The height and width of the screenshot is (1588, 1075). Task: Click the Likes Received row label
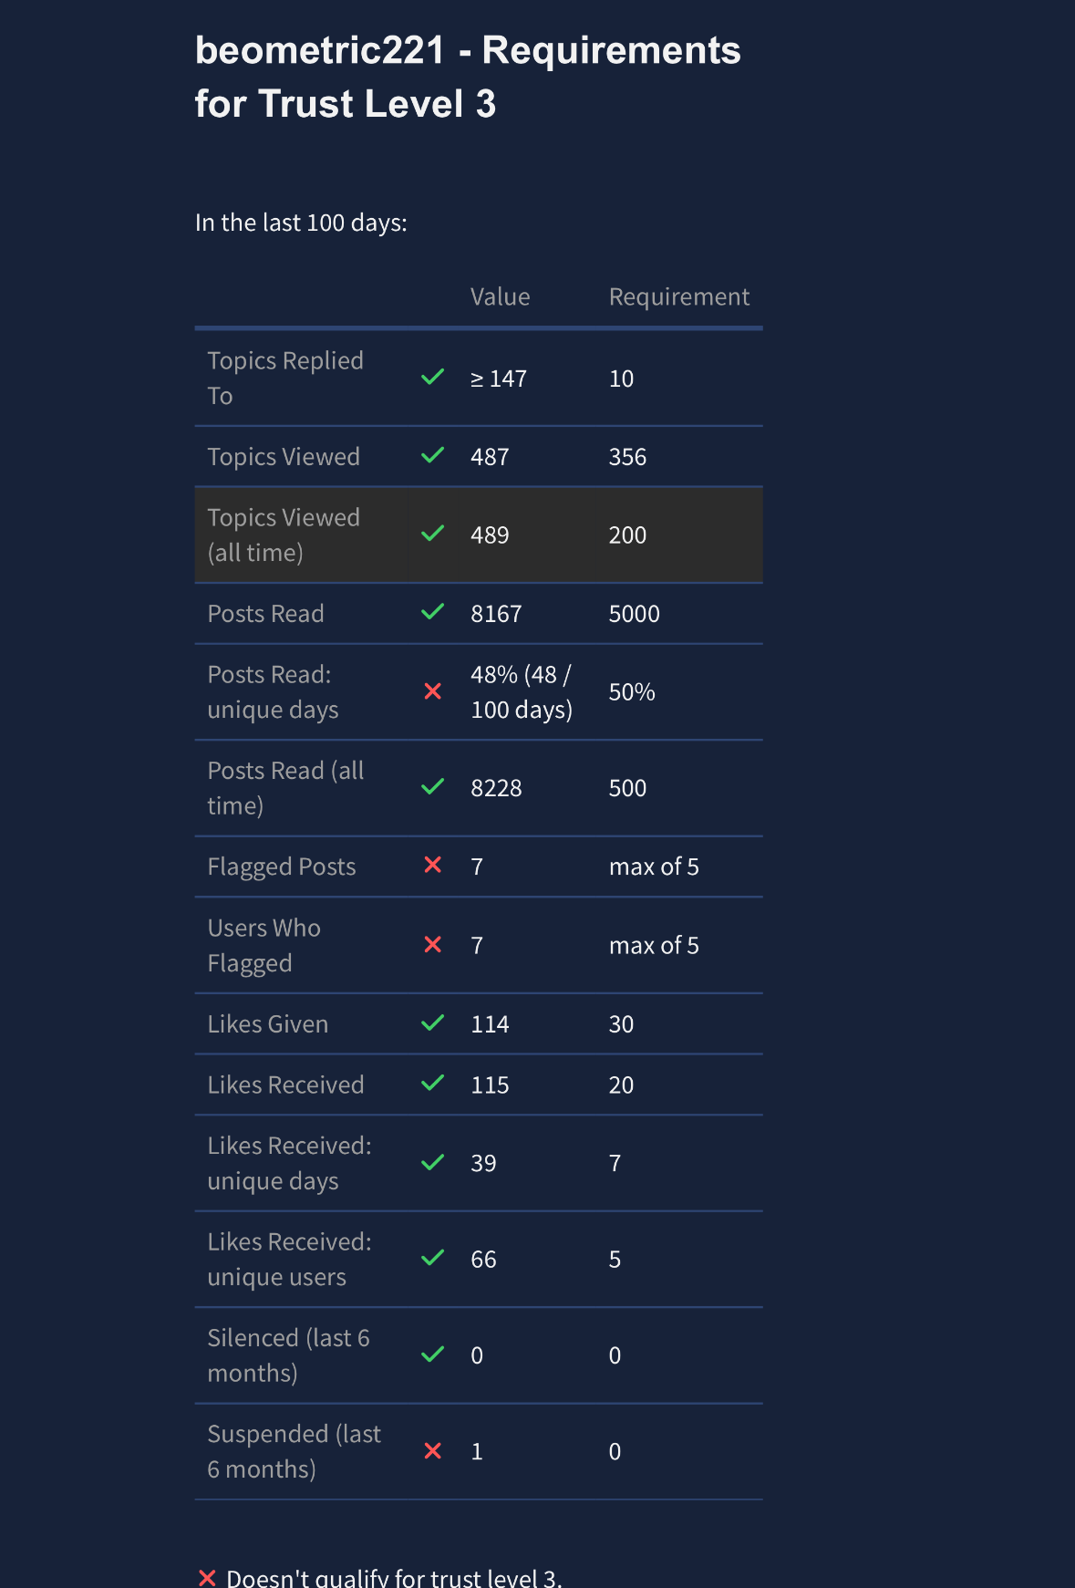pyautogui.click(x=285, y=1085)
